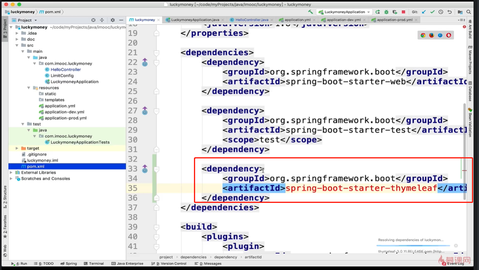
Task: Switch to application-prod.yml tab
Action: [394, 20]
